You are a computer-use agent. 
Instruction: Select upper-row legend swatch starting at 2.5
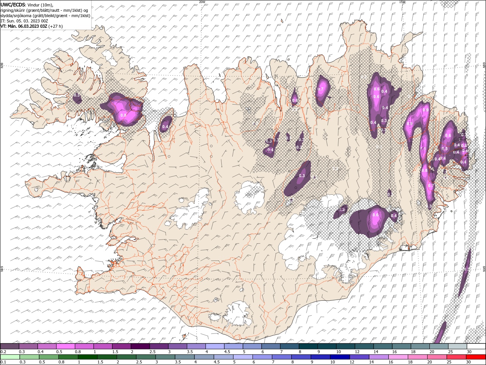159,346
